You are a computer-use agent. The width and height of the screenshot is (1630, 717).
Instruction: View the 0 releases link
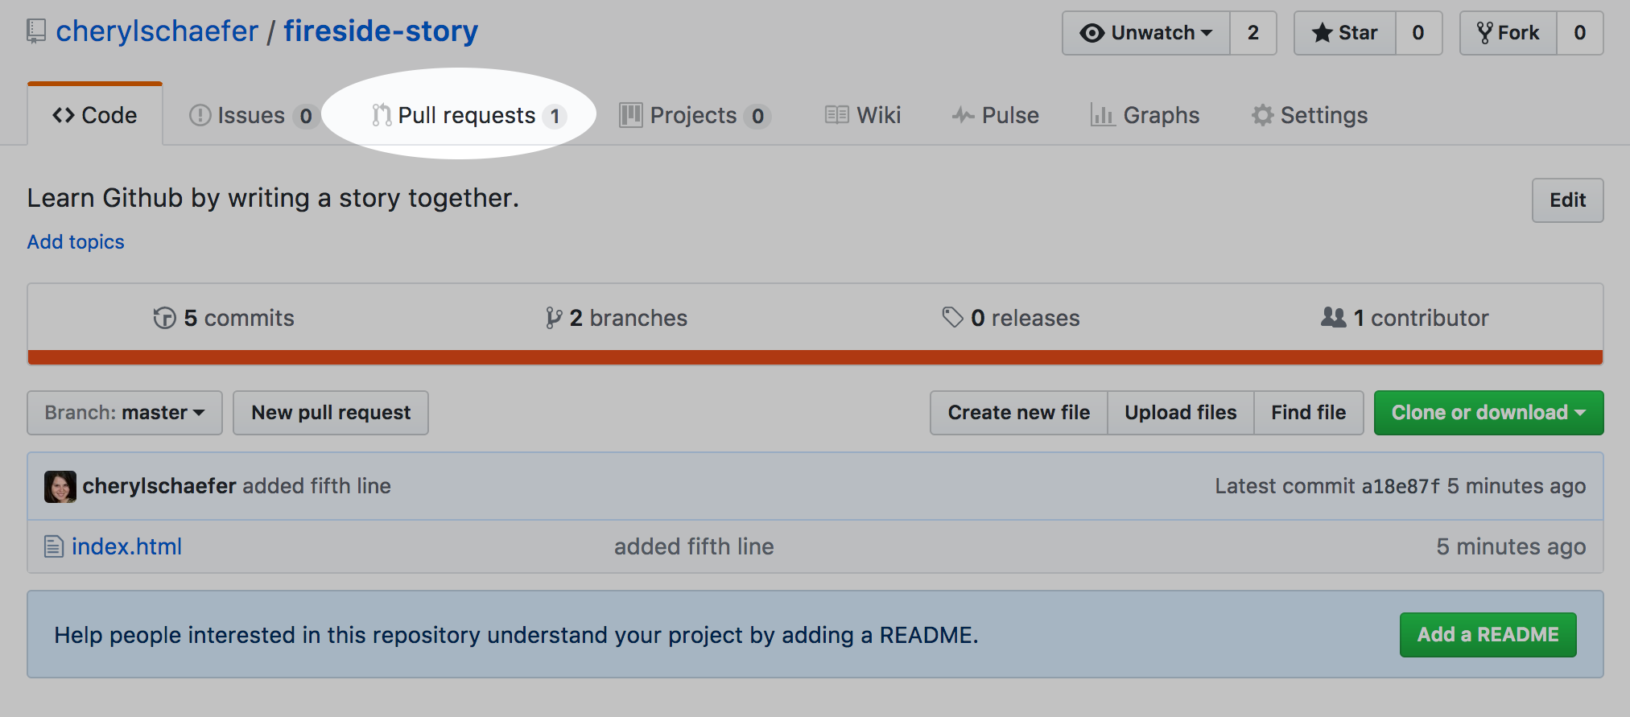[x=1011, y=318]
